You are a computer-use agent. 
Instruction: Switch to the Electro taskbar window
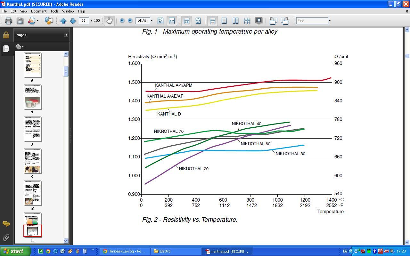176,251
